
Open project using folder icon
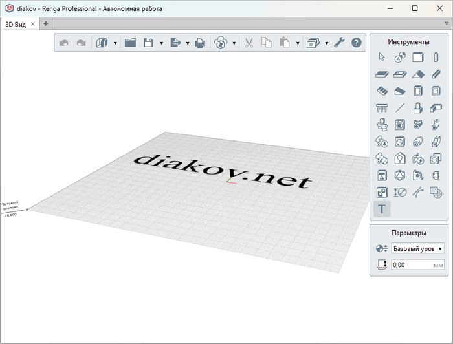click(130, 43)
